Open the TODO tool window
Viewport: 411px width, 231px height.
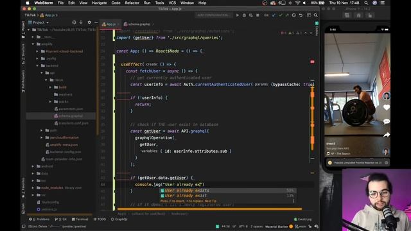coord(100,219)
